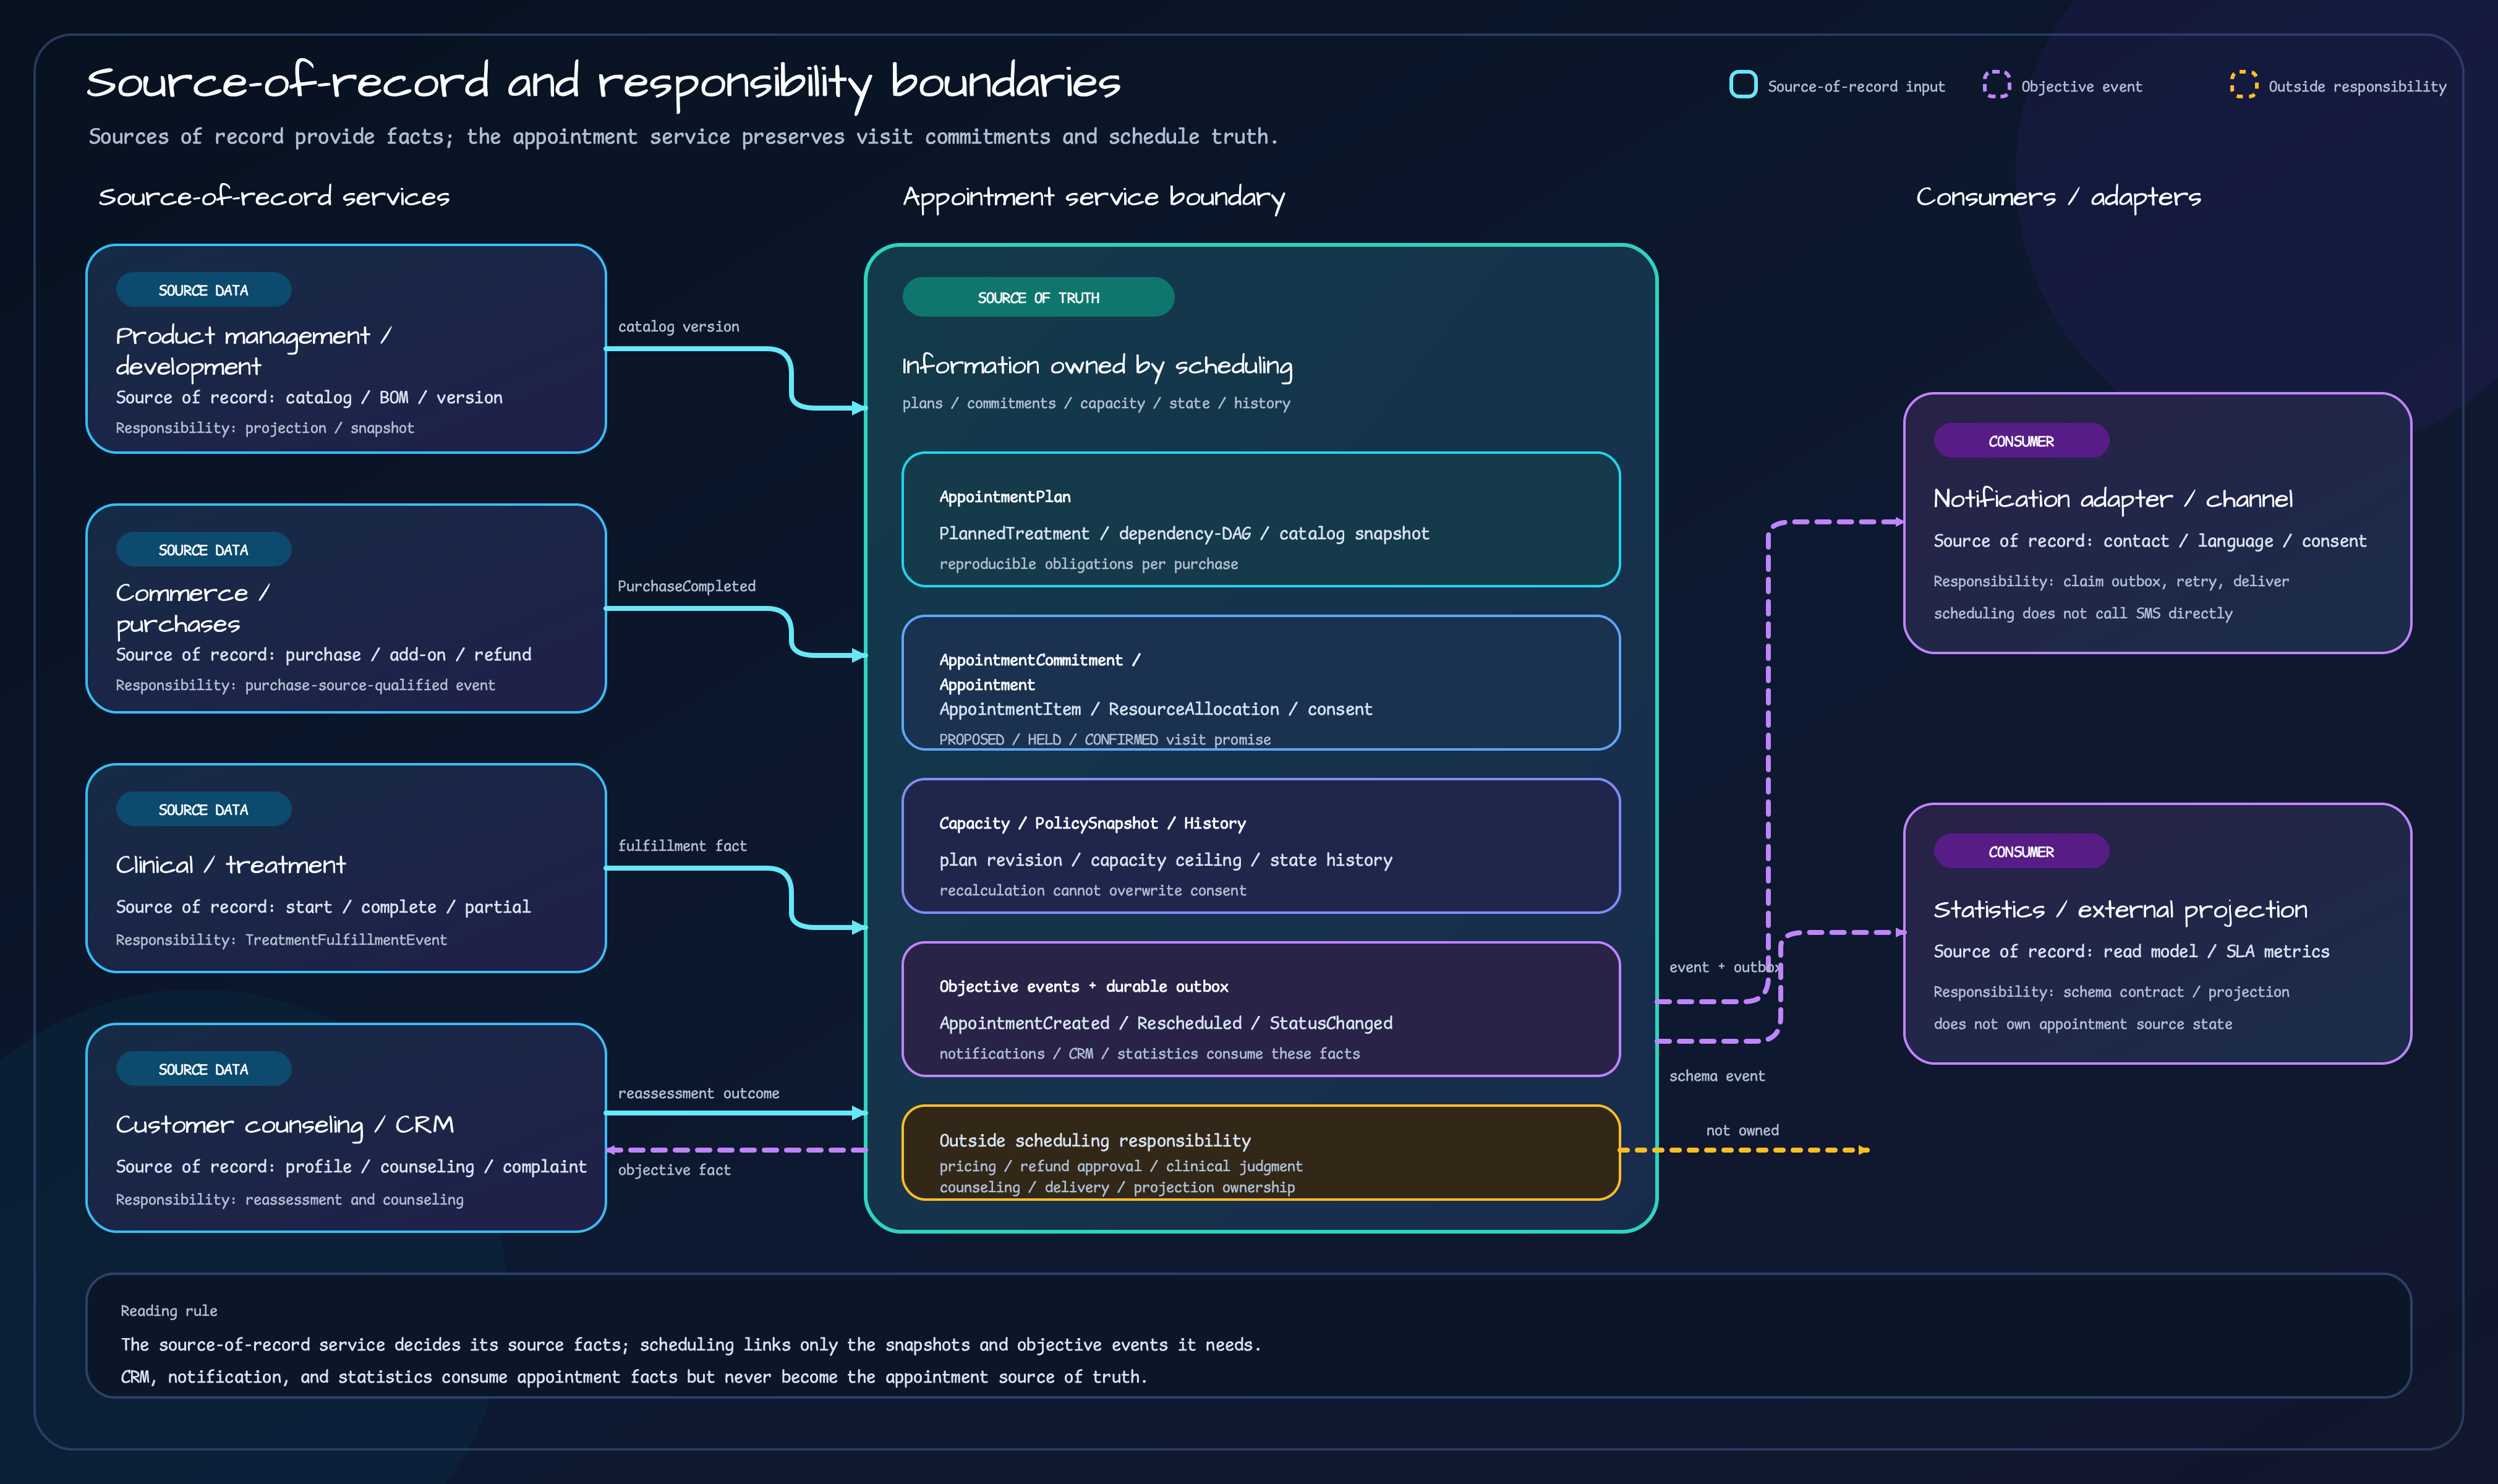The width and height of the screenshot is (2498, 1484).
Task: Click SOURCE DATA badge in Product management card
Action: click(203, 290)
